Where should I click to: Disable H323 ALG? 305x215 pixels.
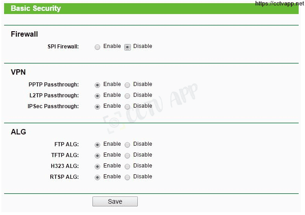(127, 166)
